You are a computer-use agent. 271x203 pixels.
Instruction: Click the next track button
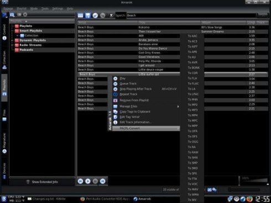(103, 181)
